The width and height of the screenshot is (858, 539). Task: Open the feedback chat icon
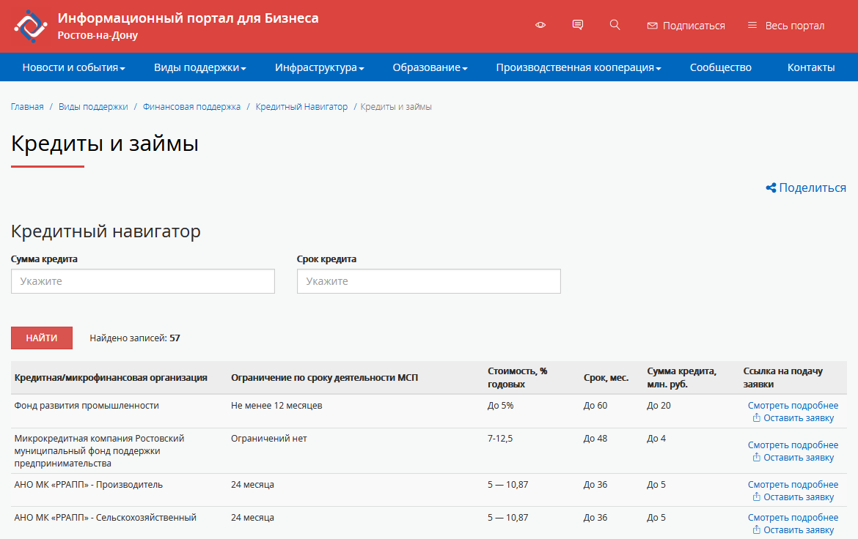[577, 25]
